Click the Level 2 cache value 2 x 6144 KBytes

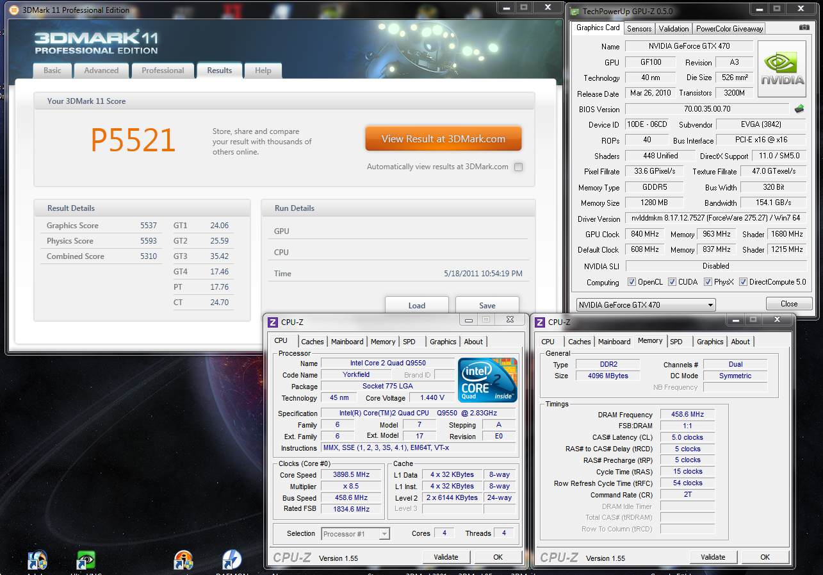[x=452, y=498]
